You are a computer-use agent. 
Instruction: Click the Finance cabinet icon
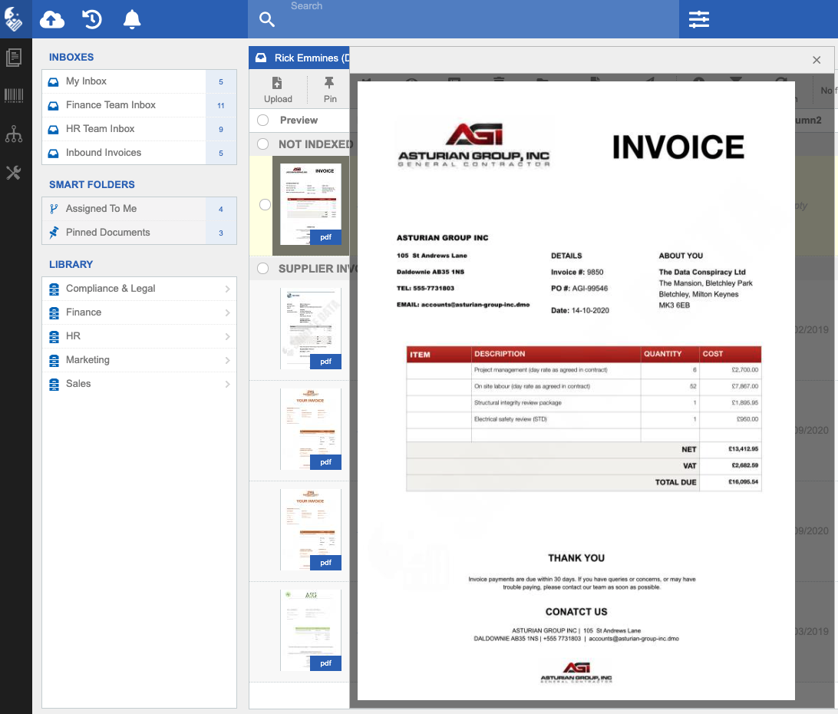coord(54,312)
